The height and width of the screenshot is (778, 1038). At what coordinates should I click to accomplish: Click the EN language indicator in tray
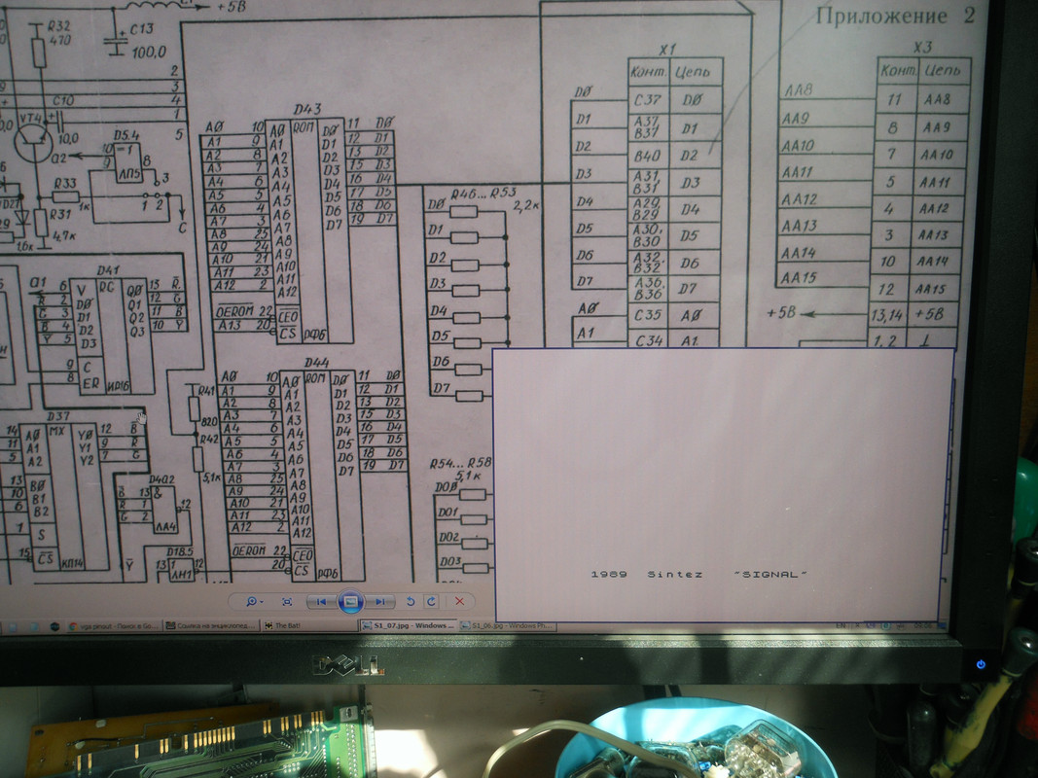841,625
